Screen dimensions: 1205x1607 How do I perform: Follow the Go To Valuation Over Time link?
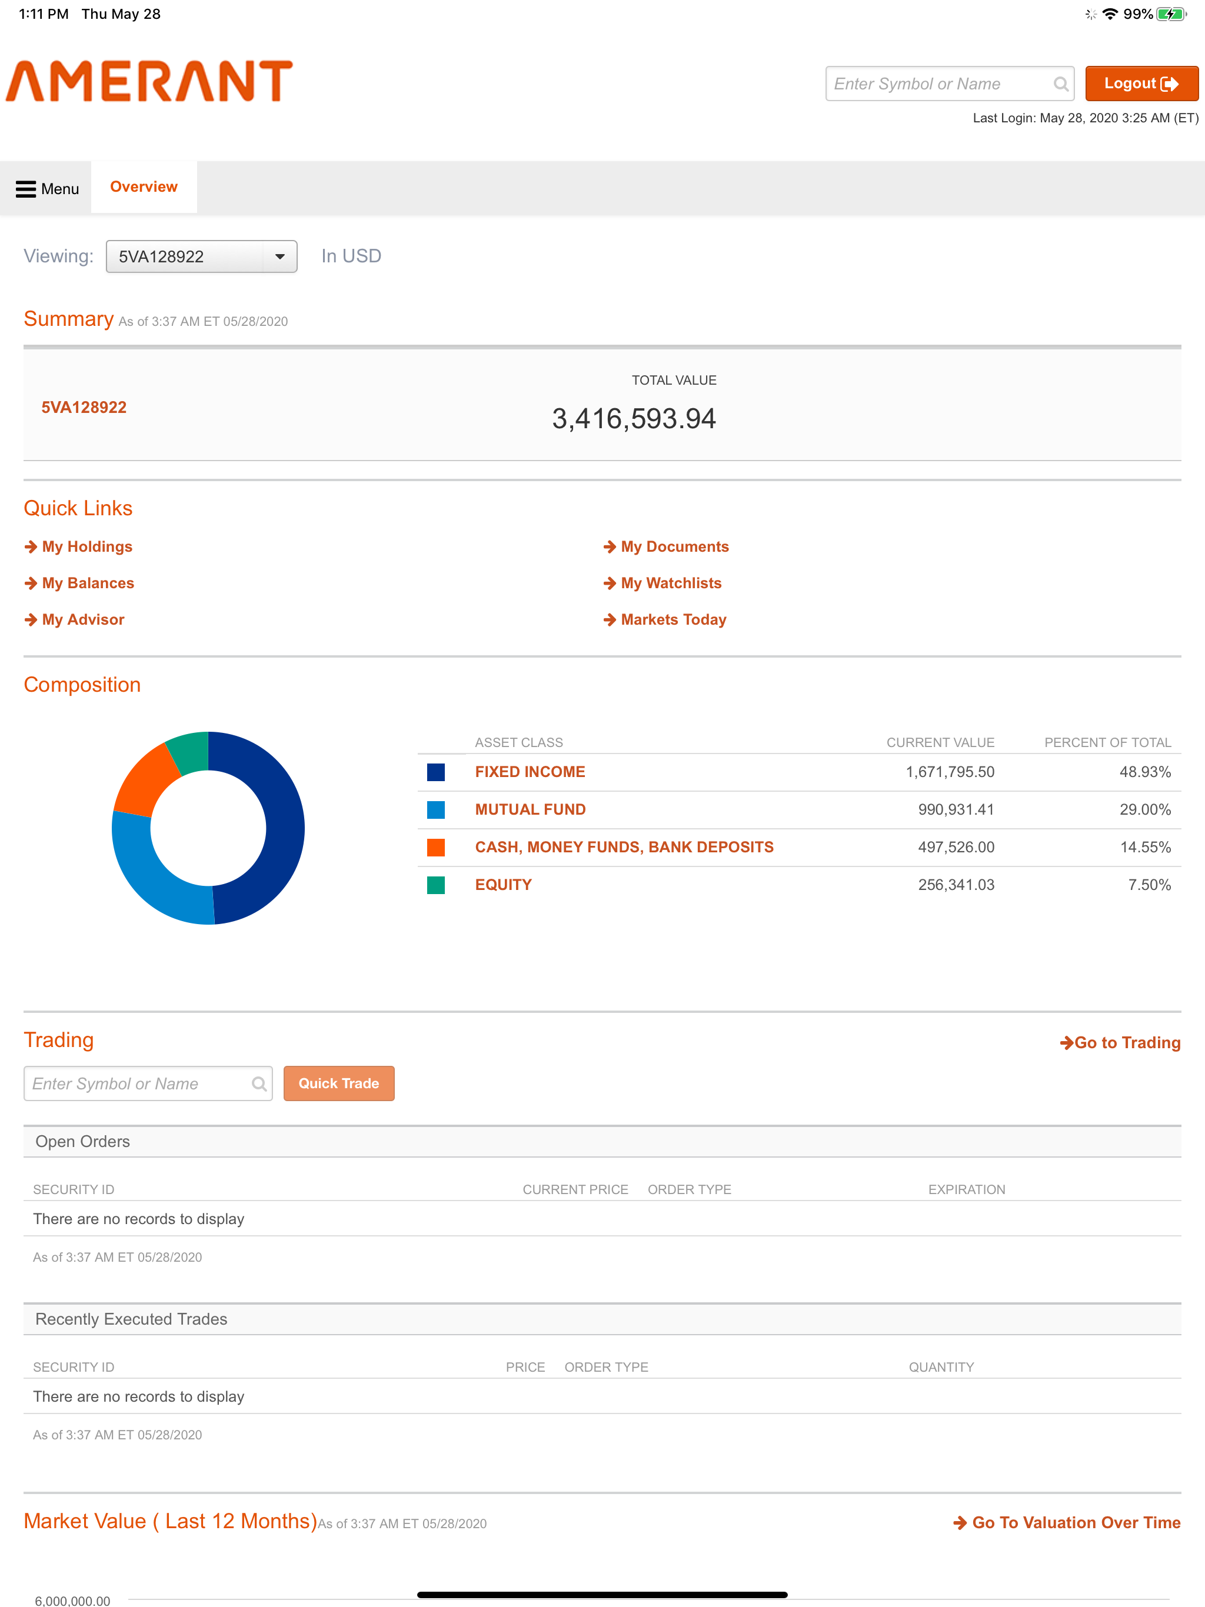coord(1066,1523)
